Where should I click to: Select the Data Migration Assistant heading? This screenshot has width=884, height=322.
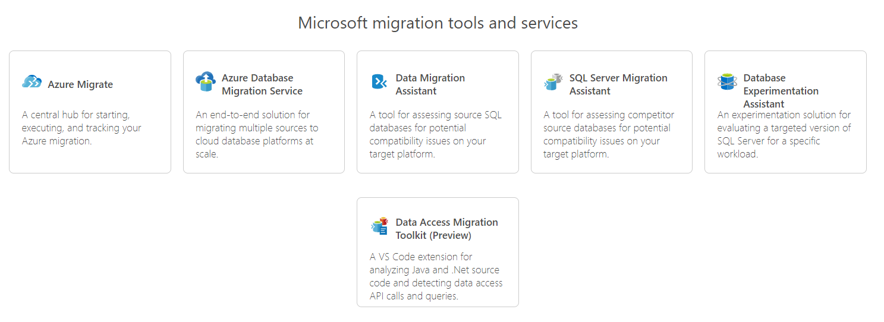pos(430,84)
